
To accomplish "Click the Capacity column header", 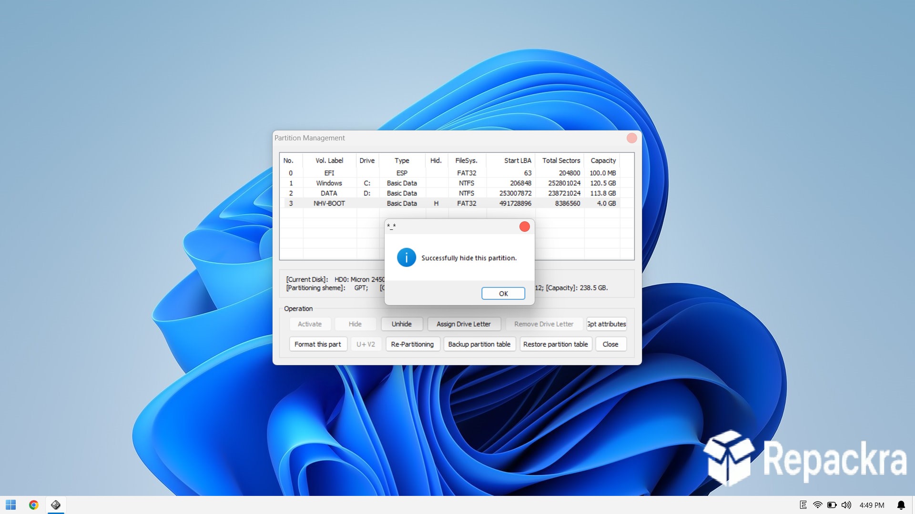I will pyautogui.click(x=602, y=161).
